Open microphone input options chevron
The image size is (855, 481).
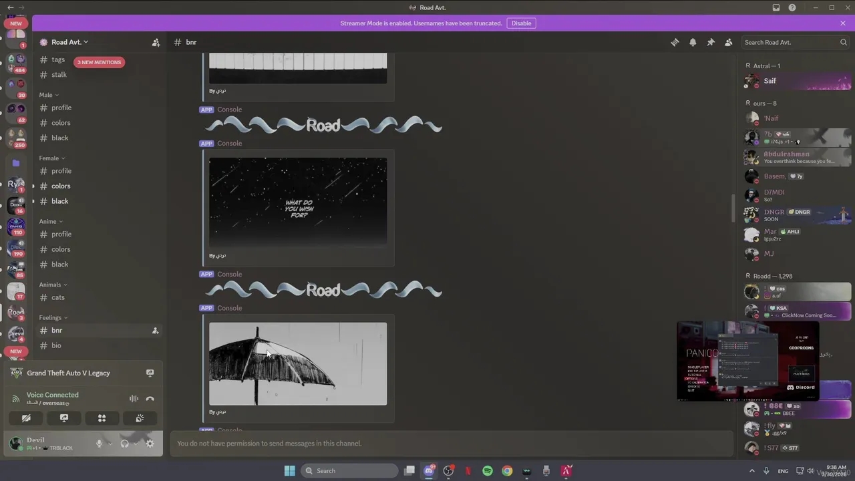click(110, 444)
